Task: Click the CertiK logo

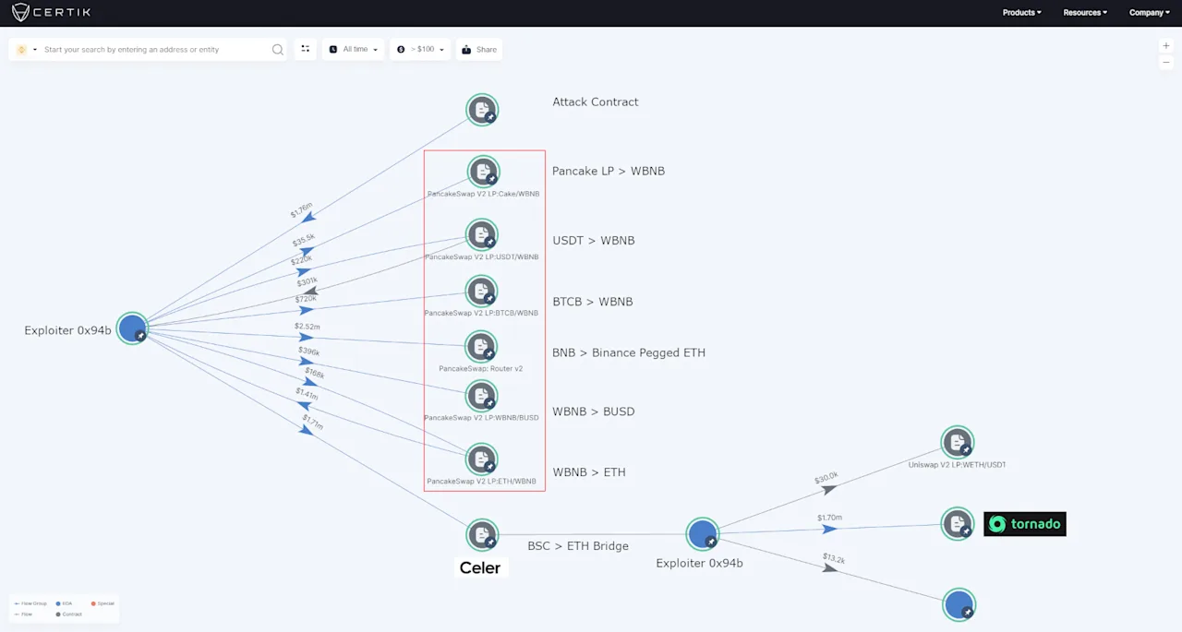Action: [x=51, y=13]
